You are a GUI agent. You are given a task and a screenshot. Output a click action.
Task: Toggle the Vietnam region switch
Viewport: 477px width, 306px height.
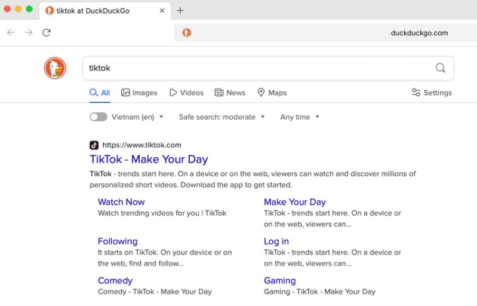pos(99,117)
